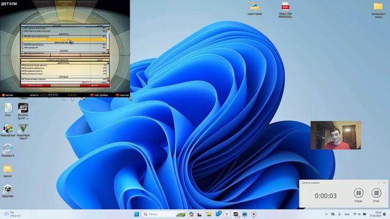
Task: Click the 'деньги' money display in game
Action: tap(44, 95)
